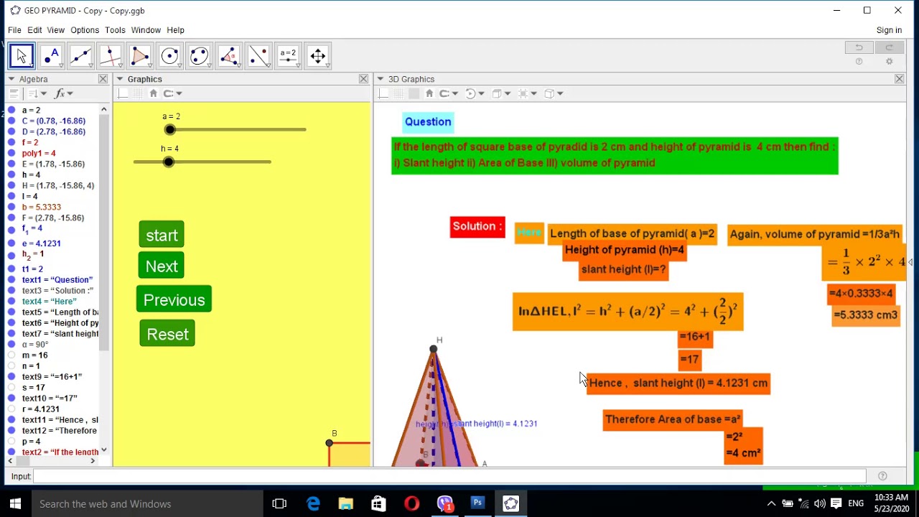Select the Perpendicular Line tool
Screen dimensions: 919x517
(x=111, y=56)
